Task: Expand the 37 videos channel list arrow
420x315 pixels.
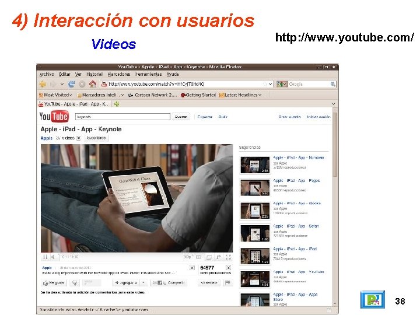Action: pos(78,138)
